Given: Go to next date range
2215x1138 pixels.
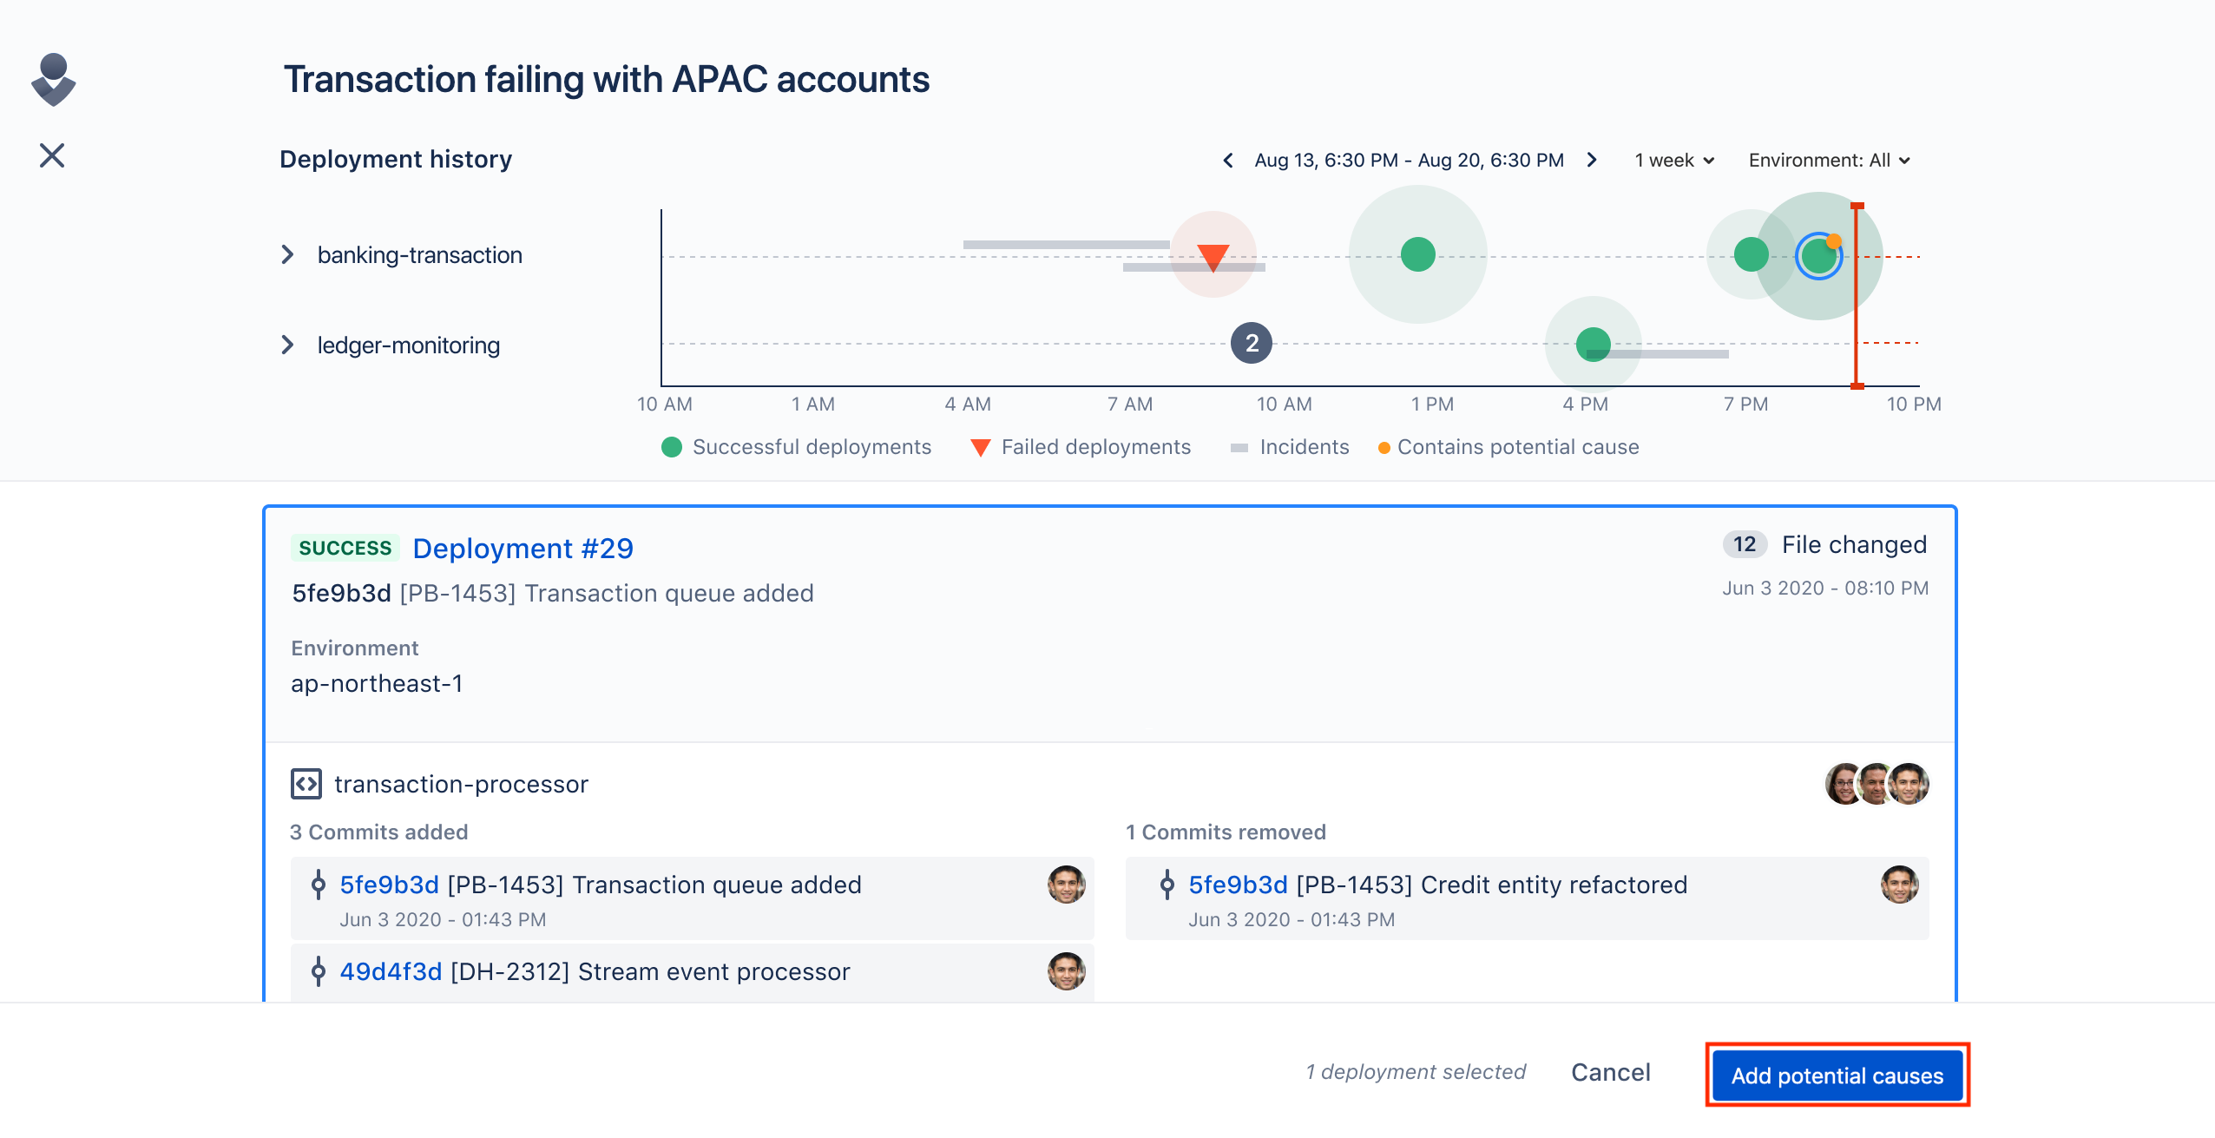Looking at the screenshot, I should pos(1592,161).
